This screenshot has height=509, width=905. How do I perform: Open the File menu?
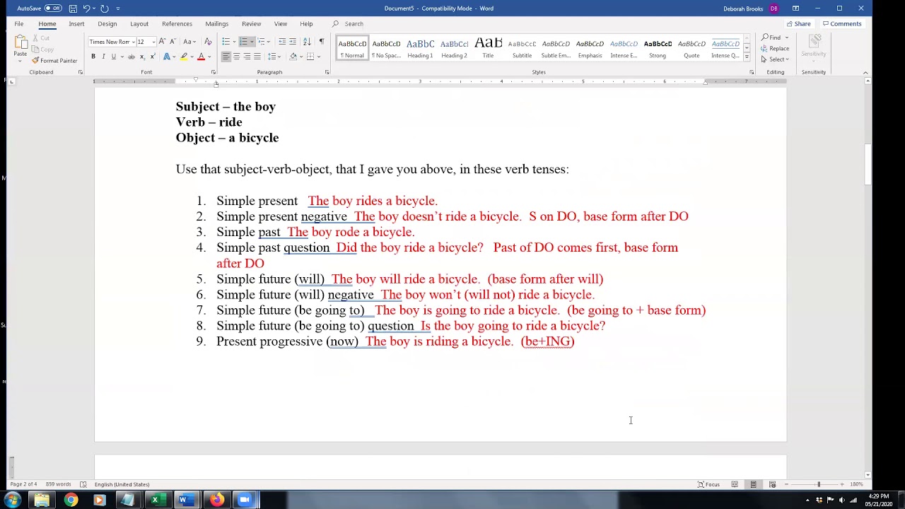pyautogui.click(x=19, y=23)
